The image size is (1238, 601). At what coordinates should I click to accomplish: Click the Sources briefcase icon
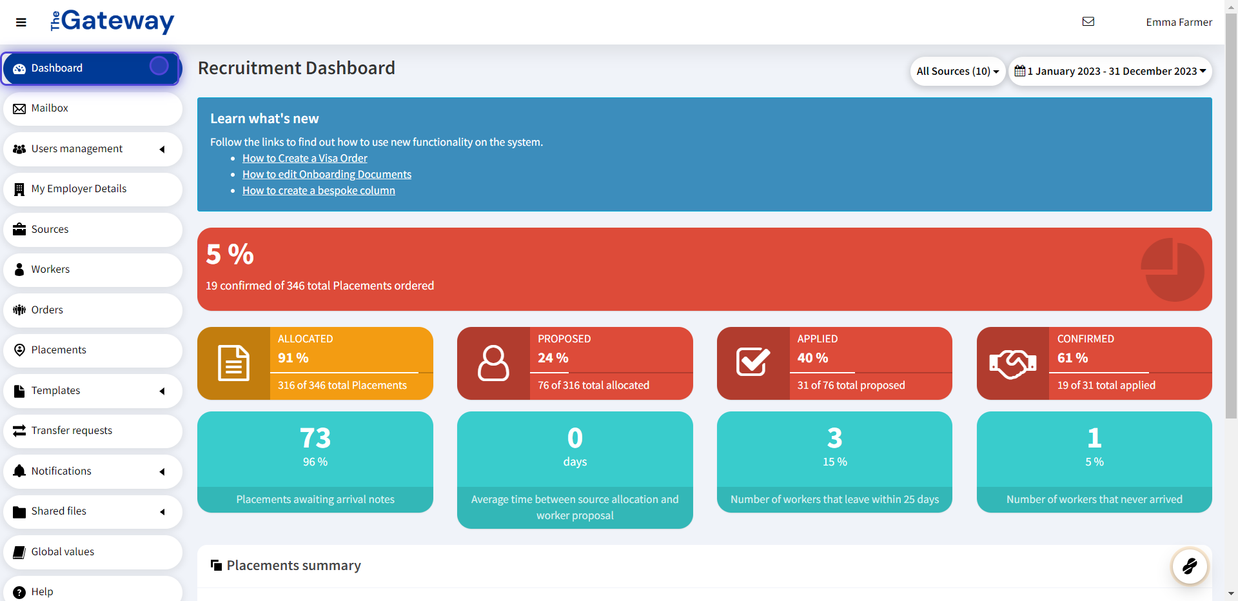click(19, 230)
